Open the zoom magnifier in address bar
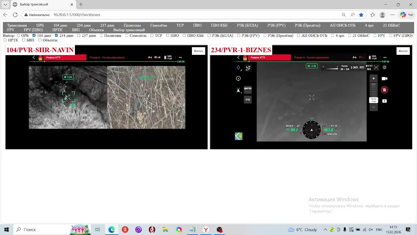 click(344, 15)
